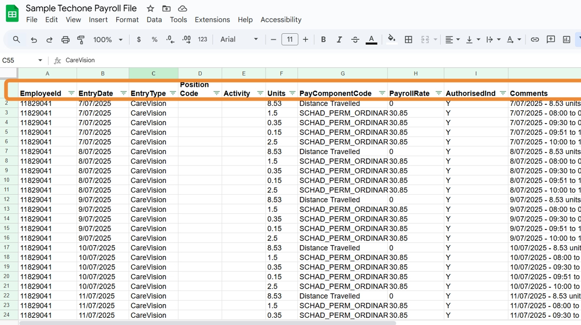Open the Extensions menu
The width and height of the screenshot is (581, 325).
click(212, 20)
